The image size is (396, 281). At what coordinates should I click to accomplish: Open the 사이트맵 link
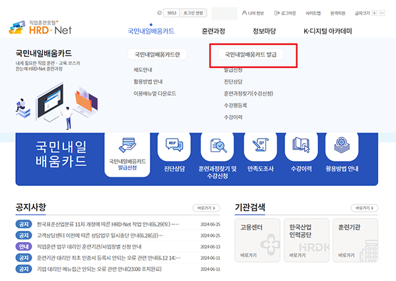tap(313, 13)
